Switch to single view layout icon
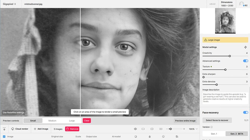 143,129
